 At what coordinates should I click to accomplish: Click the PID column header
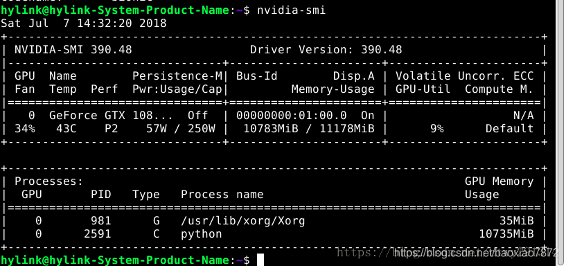tap(100, 194)
